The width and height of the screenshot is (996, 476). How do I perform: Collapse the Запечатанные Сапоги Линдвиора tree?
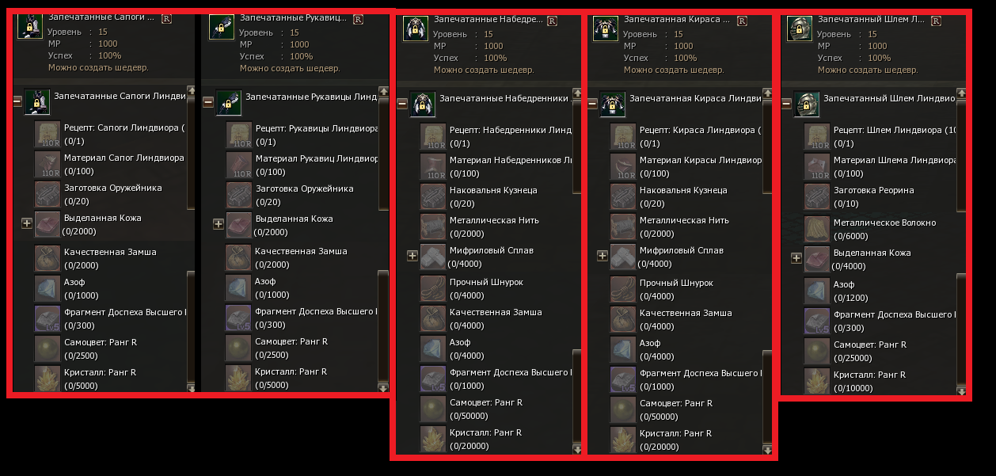tap(18, 101)
